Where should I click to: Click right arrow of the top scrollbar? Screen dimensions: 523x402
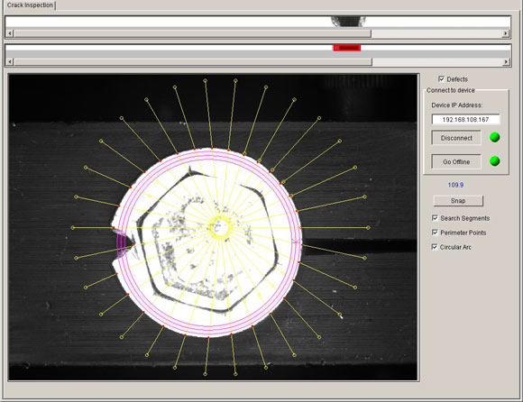506,33
